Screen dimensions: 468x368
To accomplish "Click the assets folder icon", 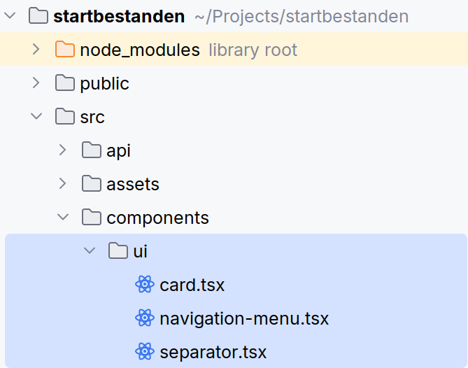I will [x=91, y=184].
